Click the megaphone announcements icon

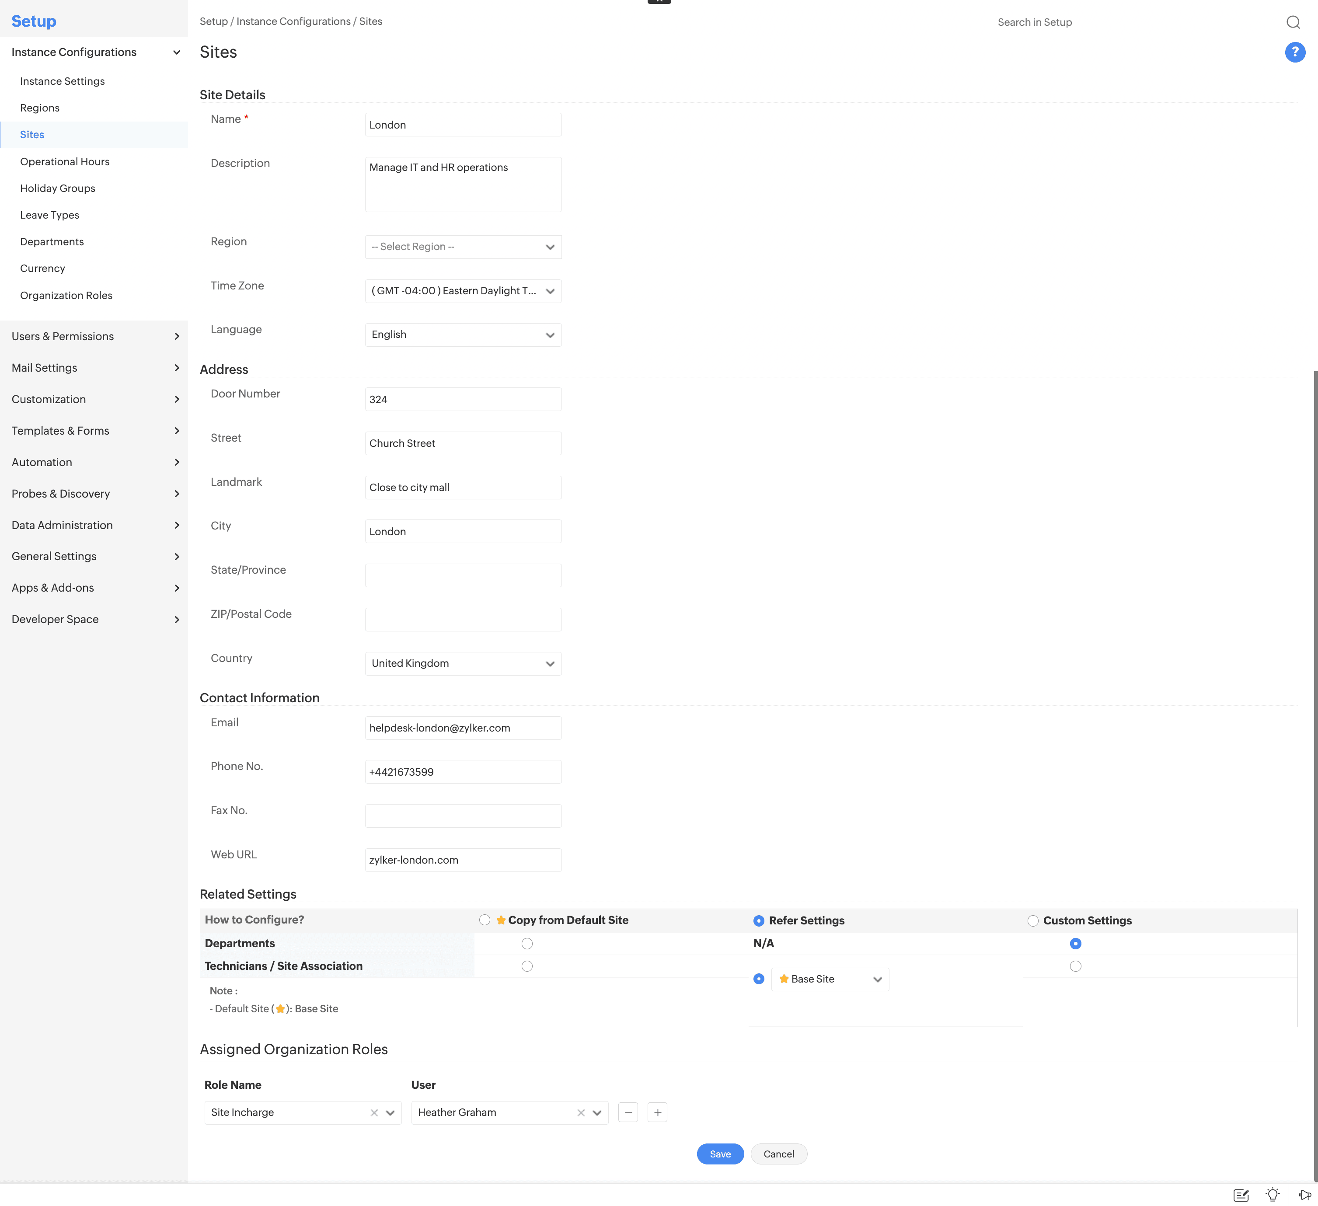1304,1195
